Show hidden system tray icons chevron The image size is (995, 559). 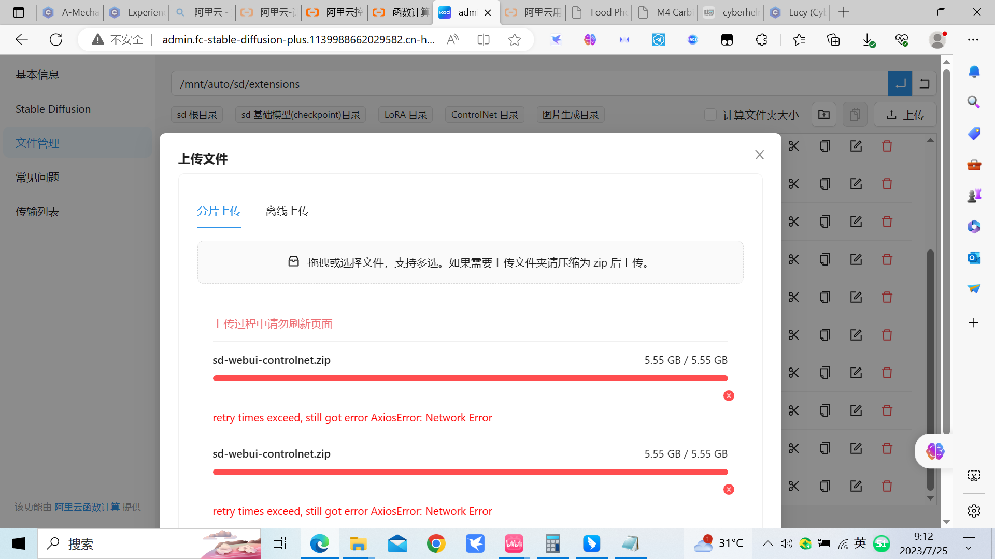[x=767, y=543]
